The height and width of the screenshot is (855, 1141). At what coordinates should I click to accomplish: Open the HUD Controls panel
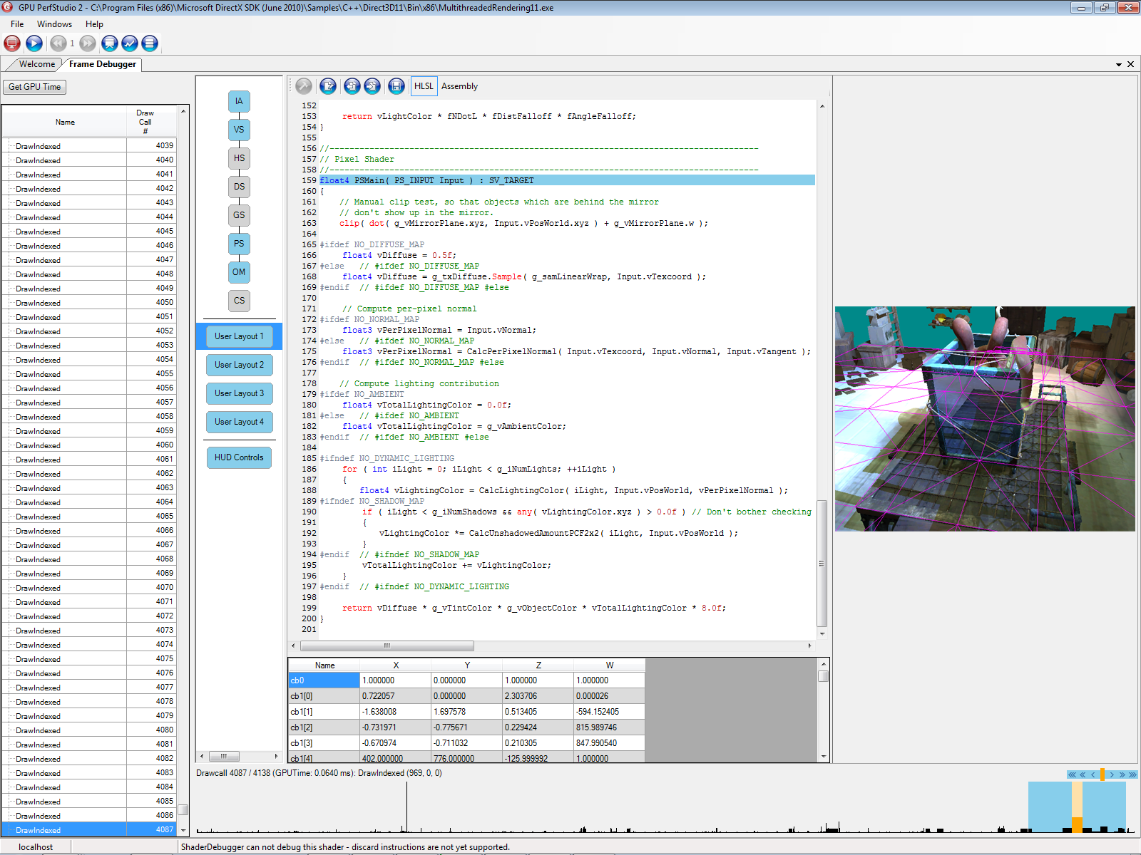tap(239, 457)
